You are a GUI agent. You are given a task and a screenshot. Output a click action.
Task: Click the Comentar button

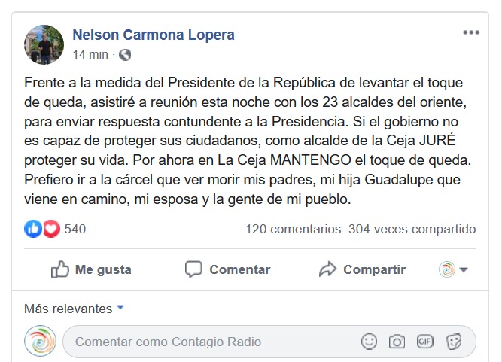(227, 269)
